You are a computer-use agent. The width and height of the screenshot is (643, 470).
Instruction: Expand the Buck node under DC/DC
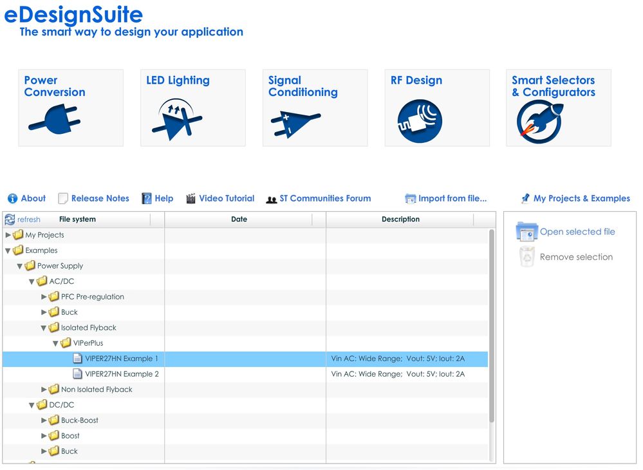click(44, 451)
